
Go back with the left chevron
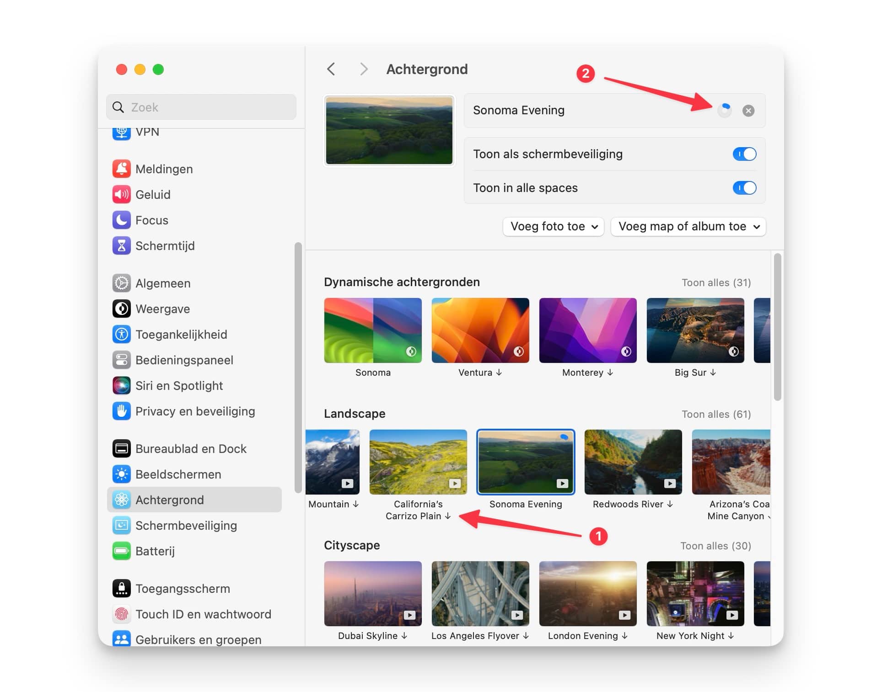coord(331,69)
